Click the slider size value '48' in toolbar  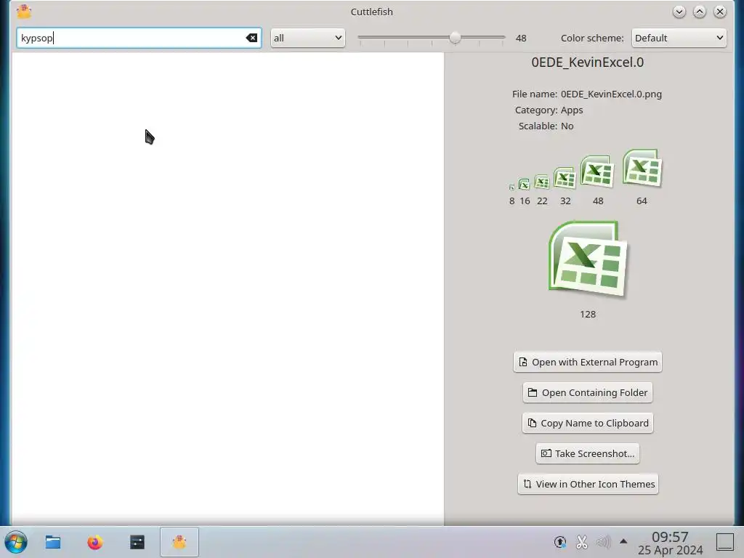point(521,38)
